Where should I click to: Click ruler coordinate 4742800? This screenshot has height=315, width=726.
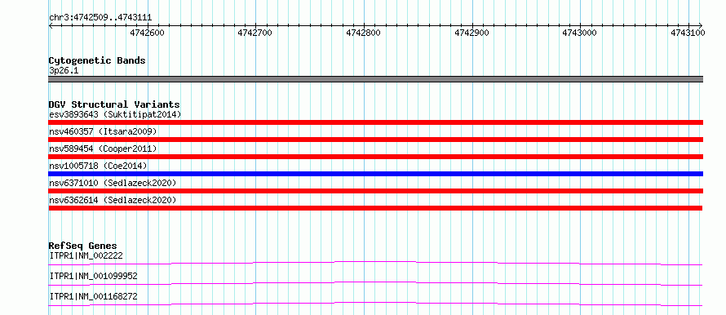click(364, 33)
